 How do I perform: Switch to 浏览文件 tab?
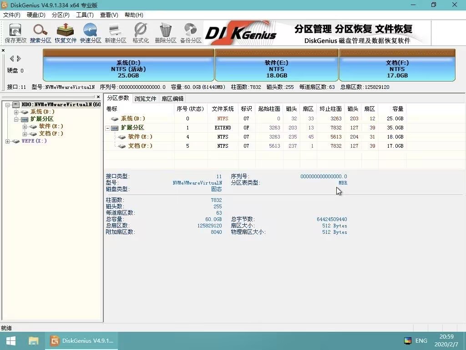click(x=145, y=98)
